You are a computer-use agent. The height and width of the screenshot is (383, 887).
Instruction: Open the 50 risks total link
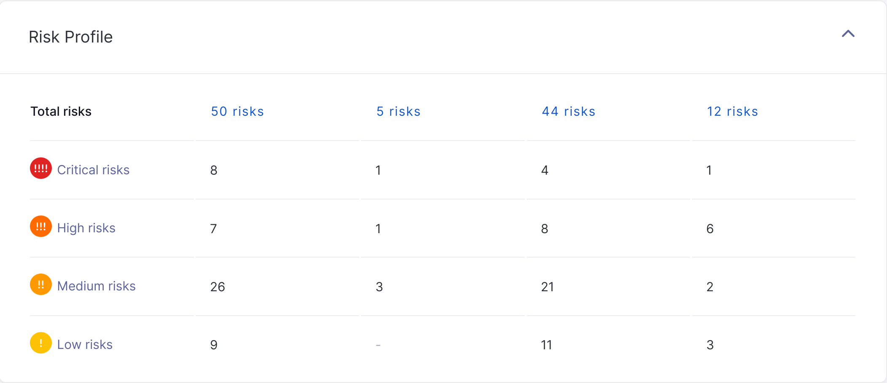(x=237, y=112)
